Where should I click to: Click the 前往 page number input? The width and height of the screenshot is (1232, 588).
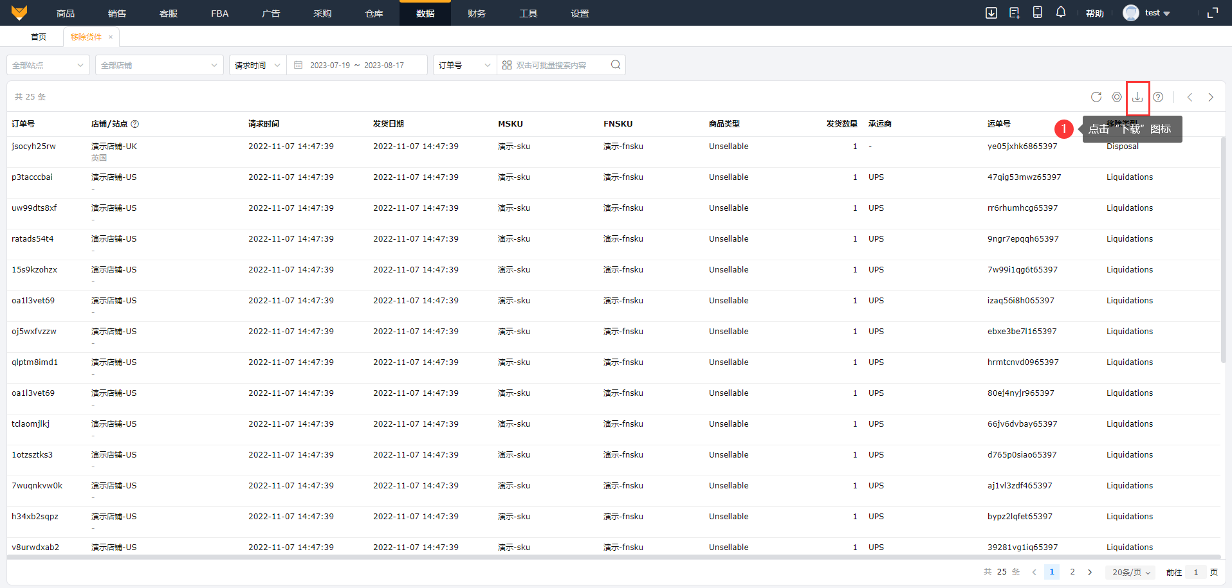pyautogui.click(x=1196, y=572)
